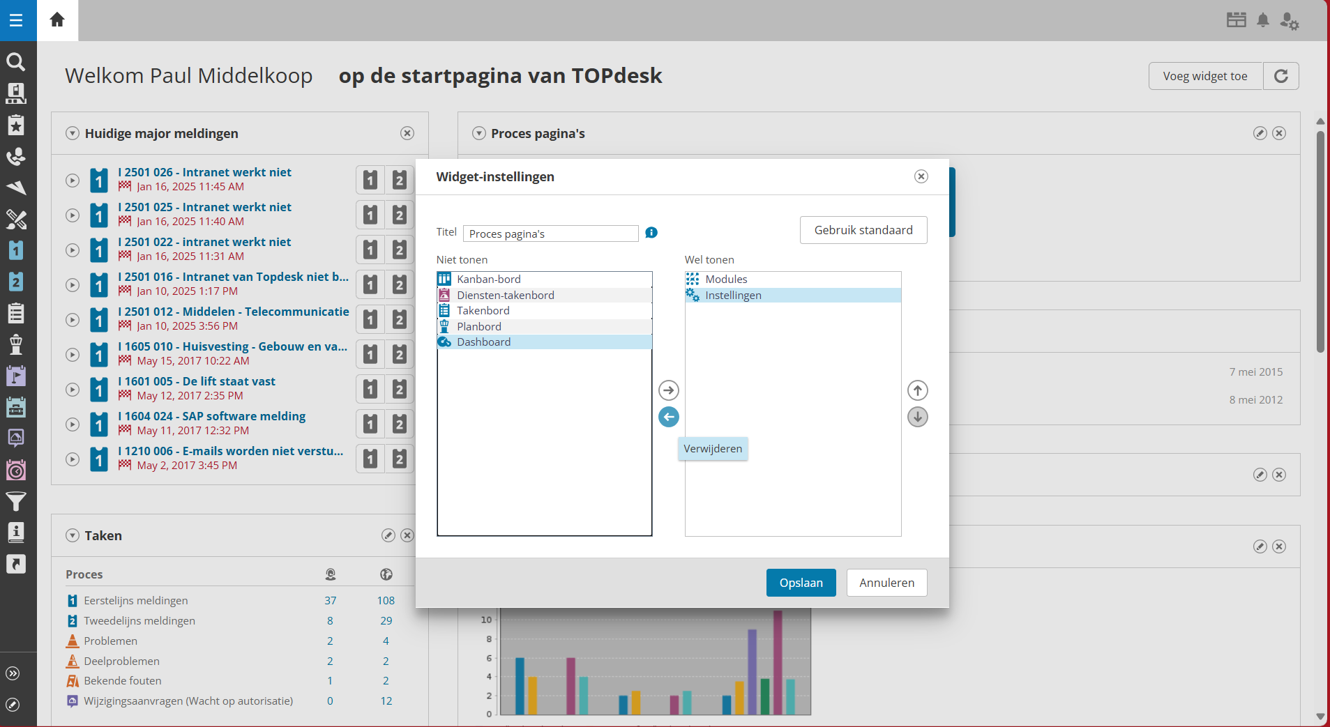
Task: Click the move-left Verwijderen arrow button
Action: point(668,417)
